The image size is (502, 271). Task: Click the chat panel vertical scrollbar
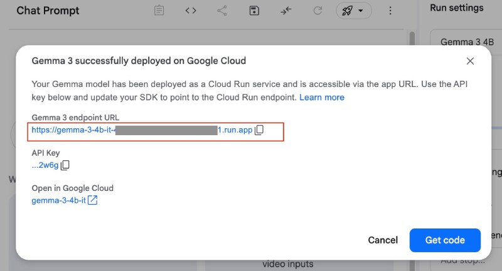[x=412, y=38]
